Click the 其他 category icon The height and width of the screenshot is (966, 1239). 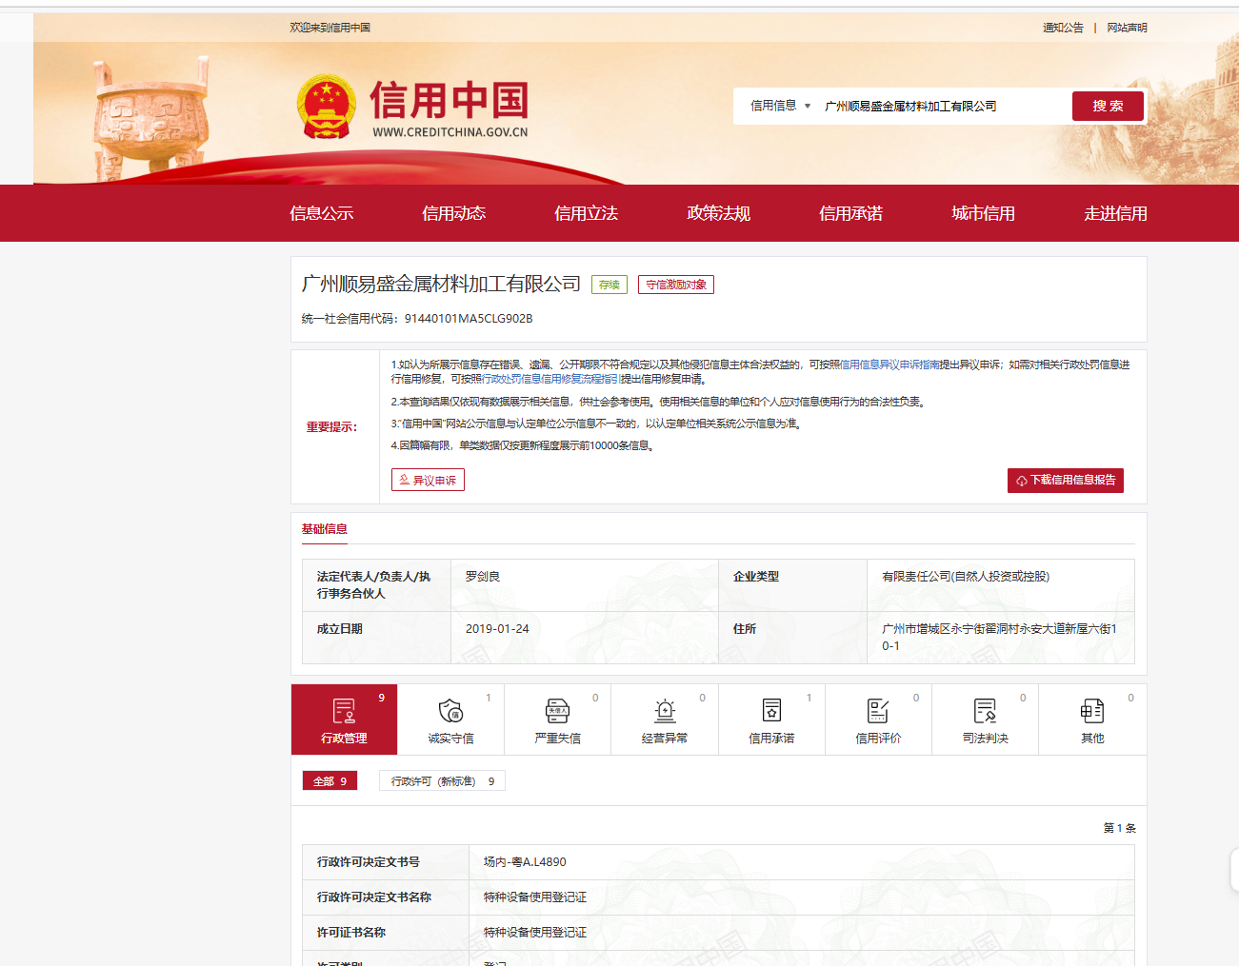click(x=1092, y=711)
